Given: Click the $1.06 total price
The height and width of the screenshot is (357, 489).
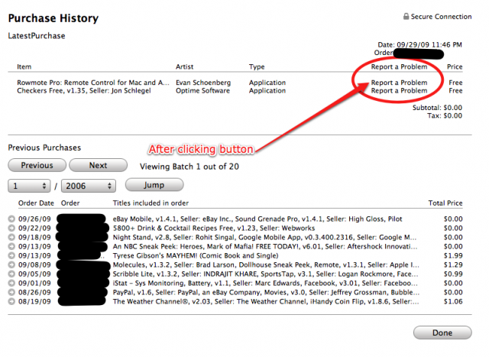Looking at the screenshot, I should coord(453,301).
